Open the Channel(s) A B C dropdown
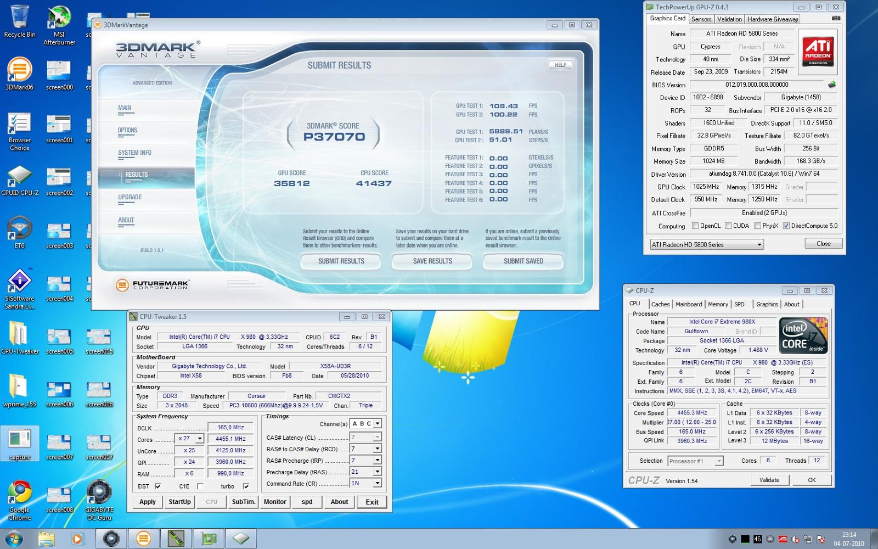Screen dimensions: 878x549 [378, 424]
